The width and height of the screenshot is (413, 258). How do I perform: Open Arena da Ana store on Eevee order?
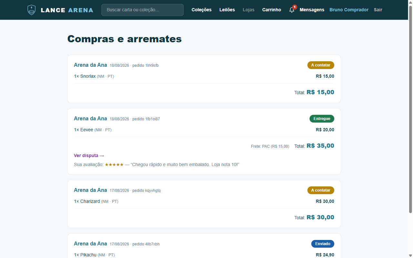point(90,118)
